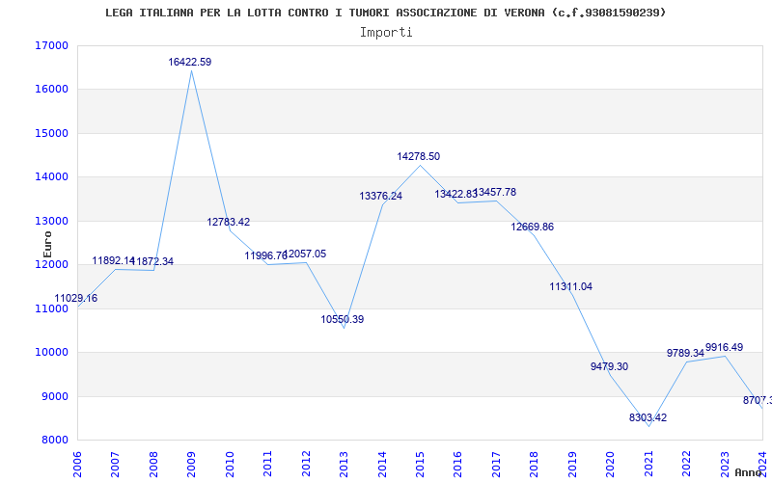This screenshot has width=772, height=482.
Task: Select the 10550.39 data label for 2013
Action: [343, 319]
